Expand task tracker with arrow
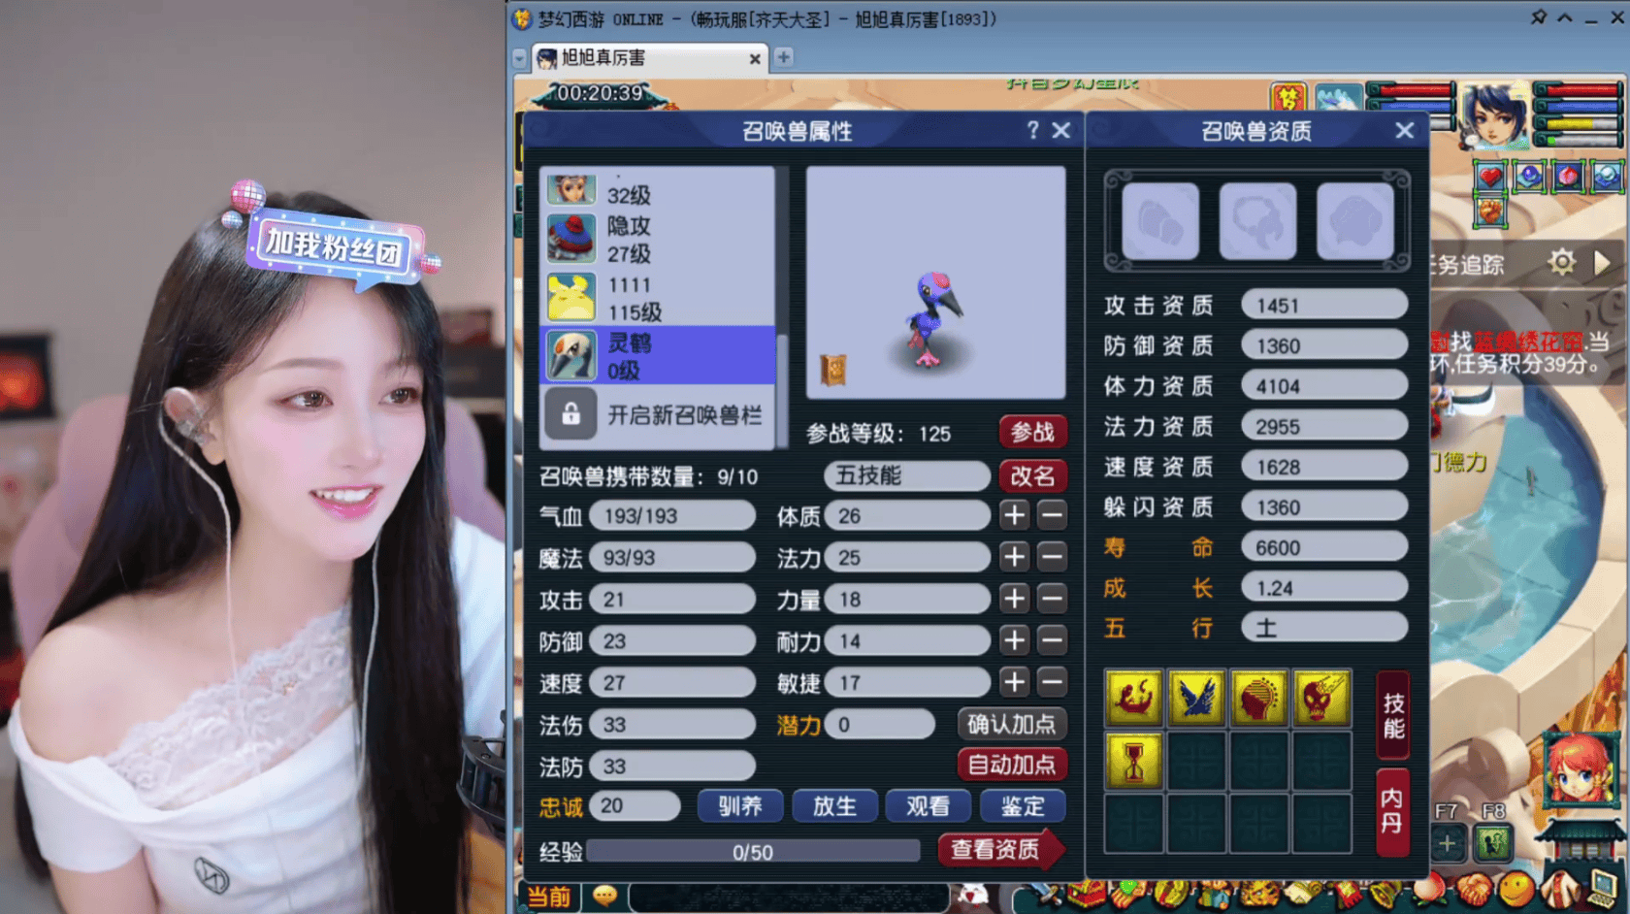 click(x=1602, y=262)
